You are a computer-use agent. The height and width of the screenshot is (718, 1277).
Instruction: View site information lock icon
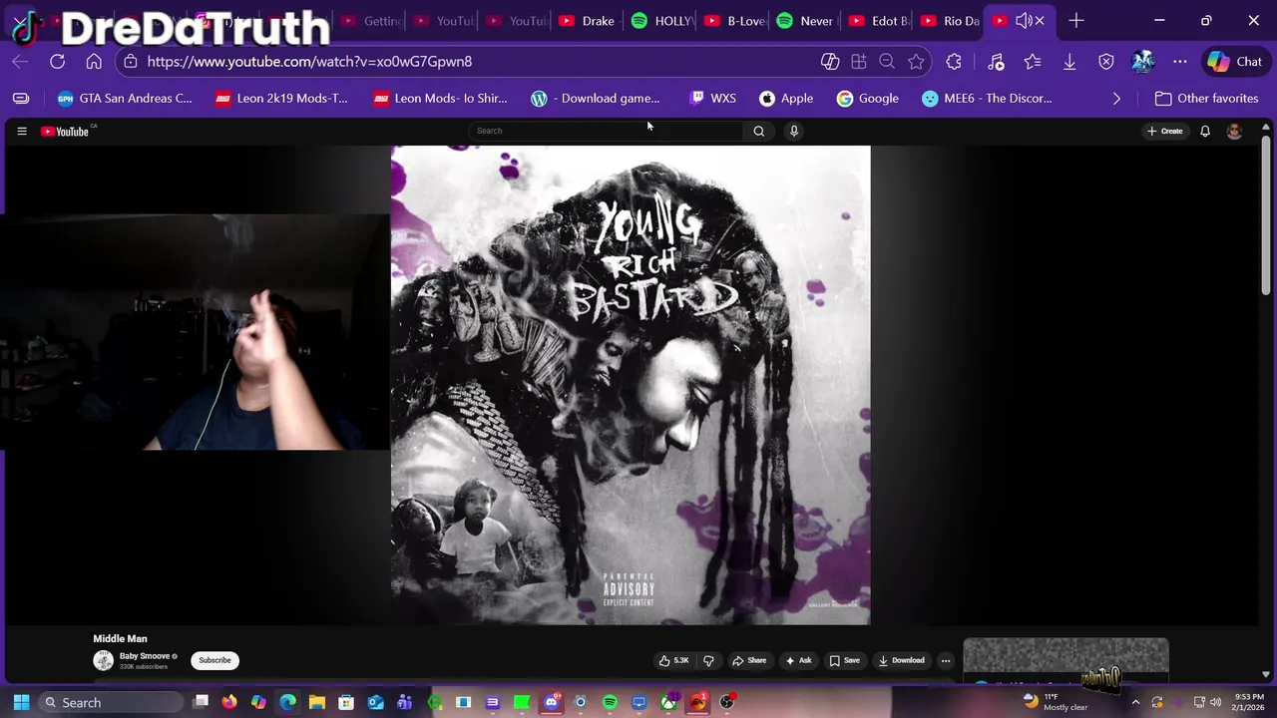coord(130,62)
